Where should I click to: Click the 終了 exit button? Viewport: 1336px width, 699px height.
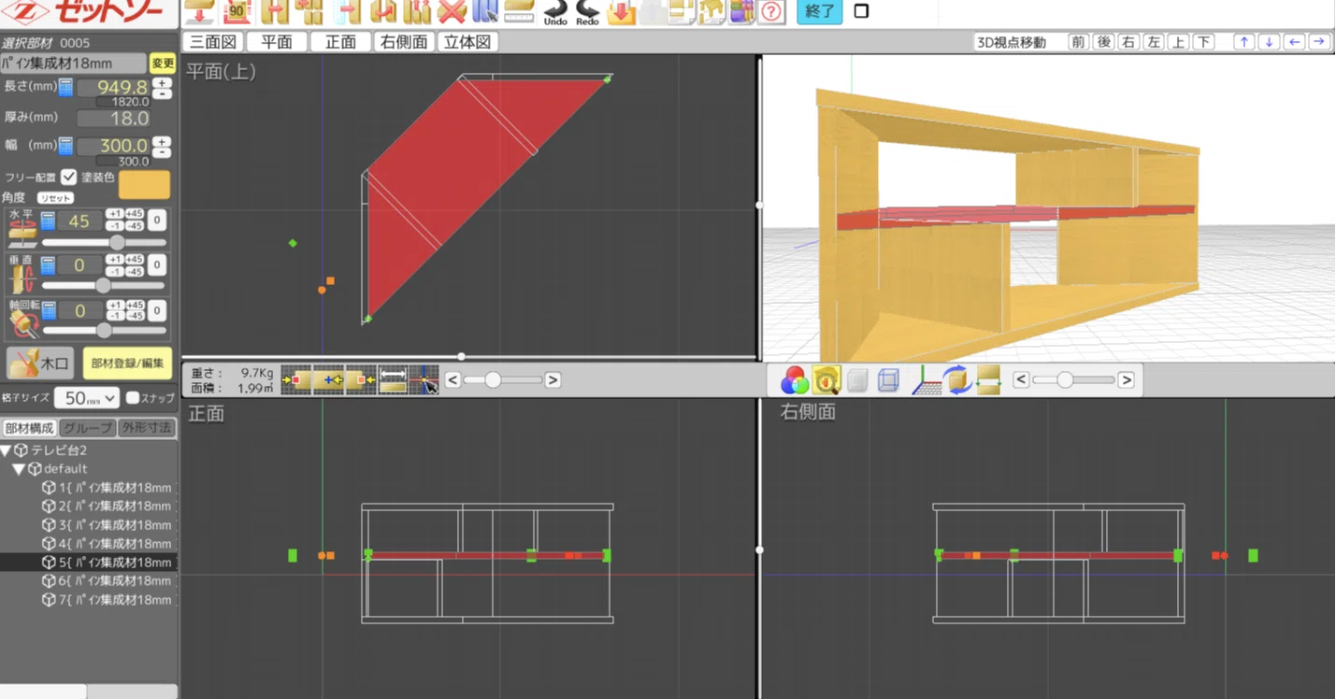pyautogui.click(x=819, y=12)
